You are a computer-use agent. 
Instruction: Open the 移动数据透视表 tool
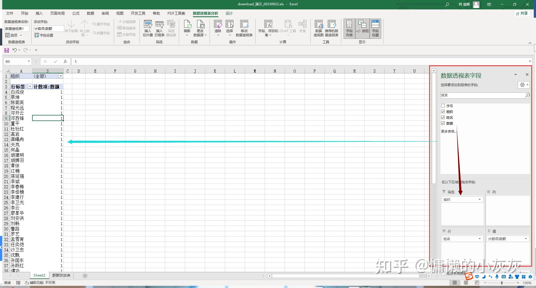coord(244,28)
